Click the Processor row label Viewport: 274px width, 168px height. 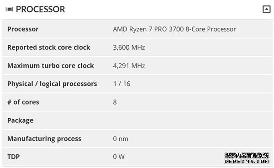pyautogui.click(x=23, y=29)
